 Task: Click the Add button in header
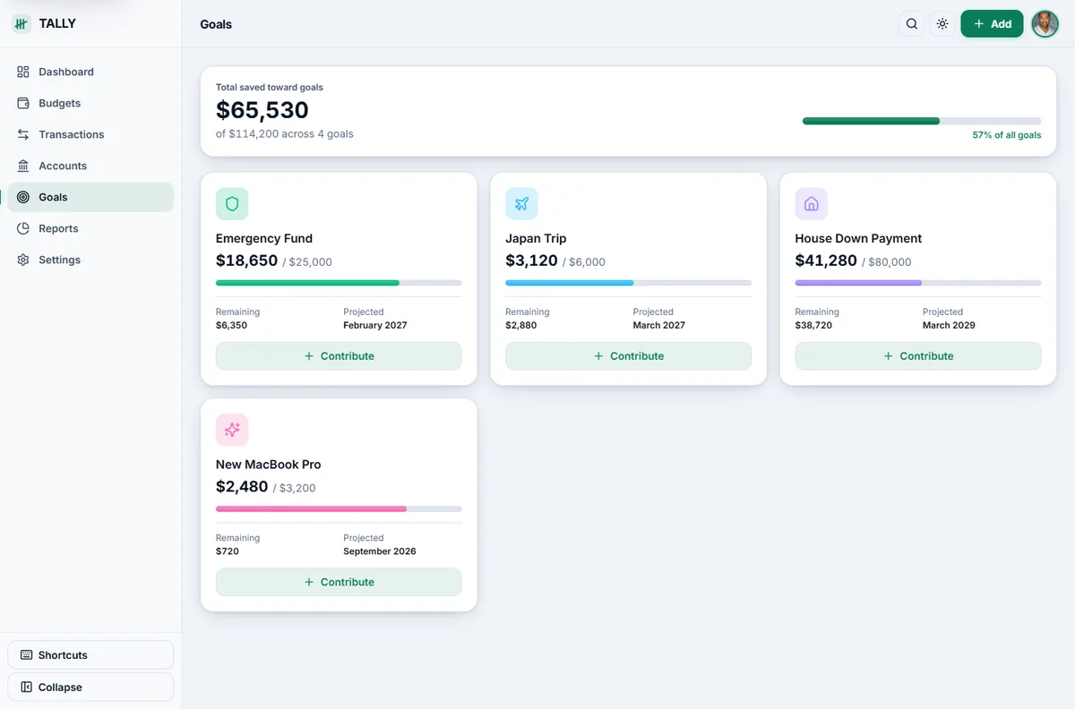click(x=992, y=24)
